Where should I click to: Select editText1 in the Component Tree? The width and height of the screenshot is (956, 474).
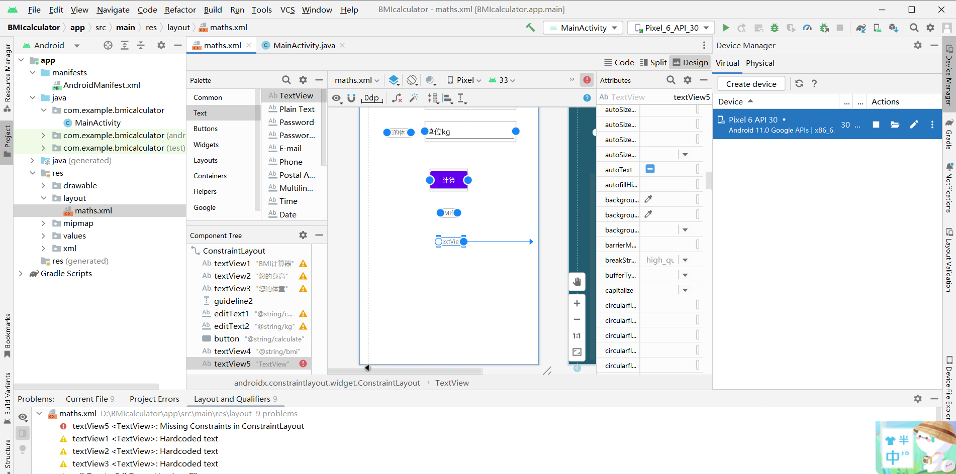tap(249, 313)
